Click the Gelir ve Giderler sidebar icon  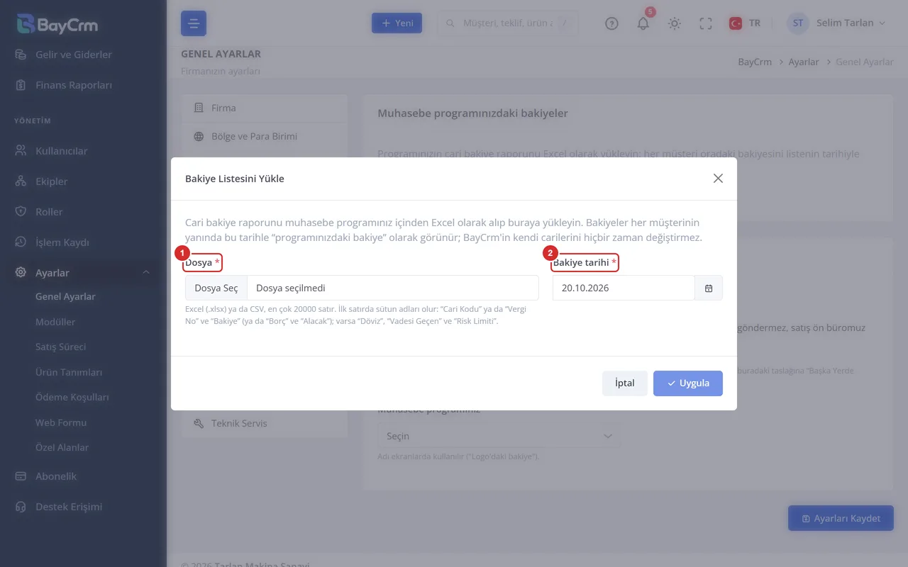21,55
